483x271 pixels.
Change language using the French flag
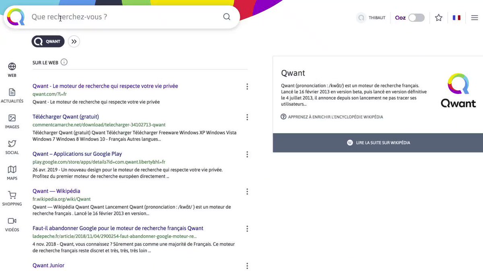tap(456, 18)
